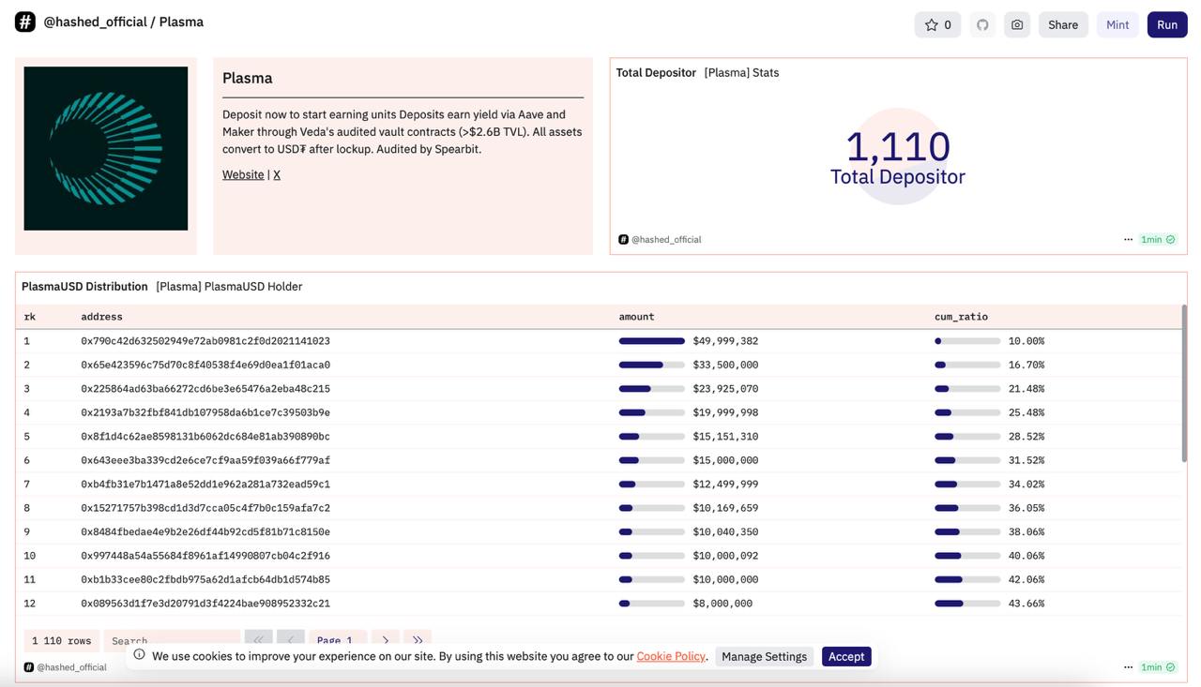This screenshot has width=1201, height=687.
Task: Open the Plasma Website link
Action: pyautogui.click(x=243, y=174)
